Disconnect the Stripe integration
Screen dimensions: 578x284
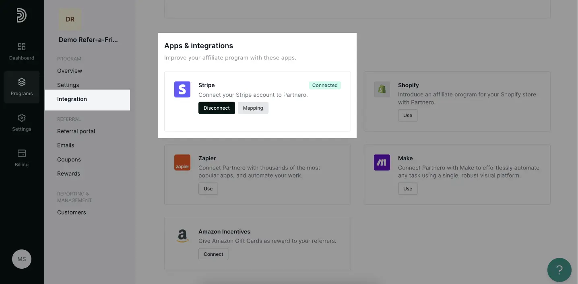click(217, 108)
